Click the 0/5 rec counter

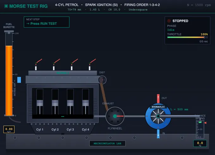pyautogui.click(x=204, y=41)
